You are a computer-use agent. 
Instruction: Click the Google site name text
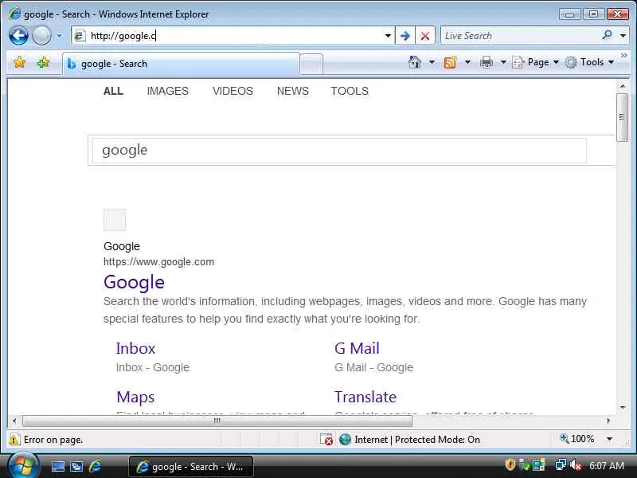click(x=122, y=246)
